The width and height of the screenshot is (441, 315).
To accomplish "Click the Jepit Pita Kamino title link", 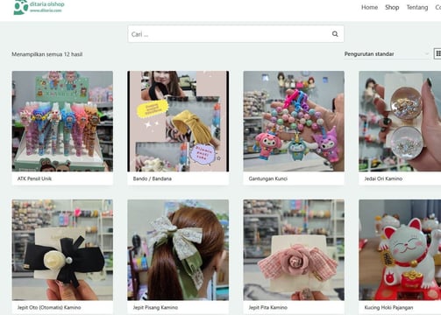I will click(x=268, y=307).
